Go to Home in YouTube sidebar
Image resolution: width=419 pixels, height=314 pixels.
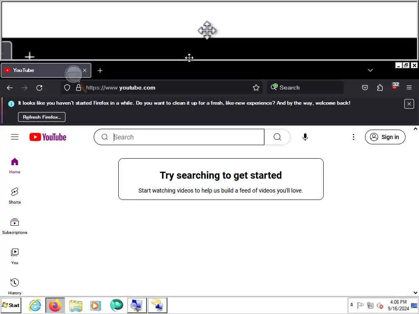[x=15, y=166]
